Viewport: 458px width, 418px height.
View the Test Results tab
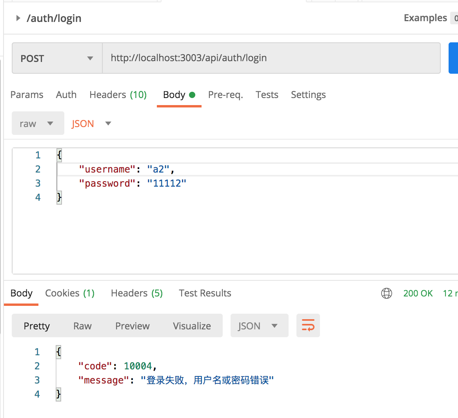tap(205, 293)
